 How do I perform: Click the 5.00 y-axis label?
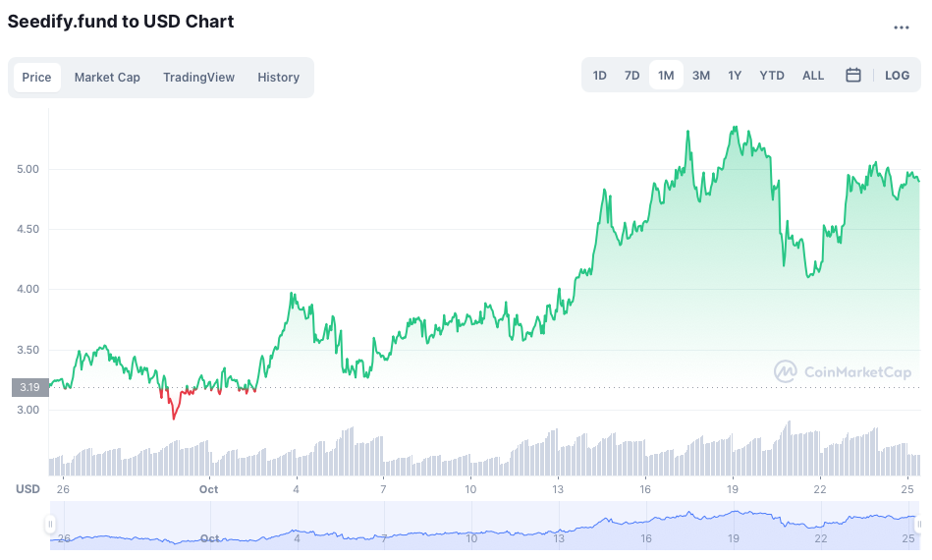pyautogui.click(x=27, y=169)
